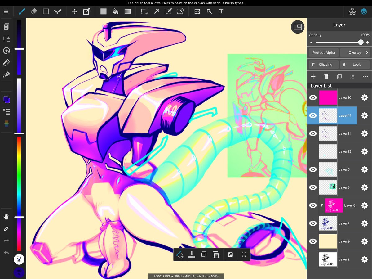Open the ruler snap settings

(6, 63)
